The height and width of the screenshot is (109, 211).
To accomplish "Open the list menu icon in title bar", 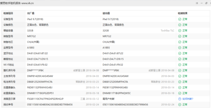I will (197, 3).
